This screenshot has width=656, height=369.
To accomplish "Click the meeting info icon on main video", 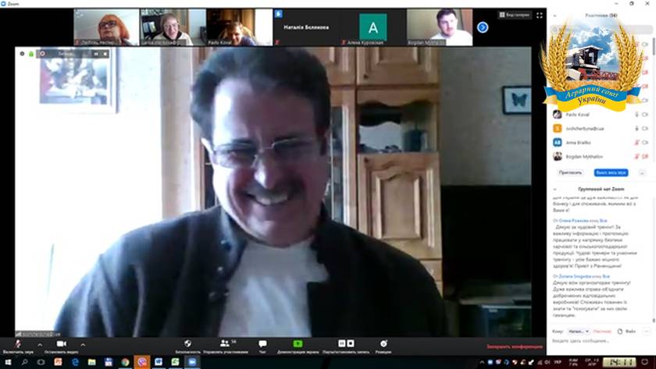I will tap(22, 54).
